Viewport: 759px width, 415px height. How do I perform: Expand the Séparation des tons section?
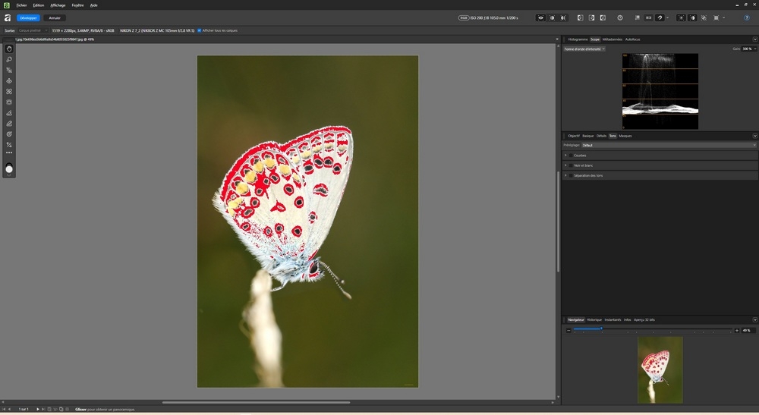point(565,175)
